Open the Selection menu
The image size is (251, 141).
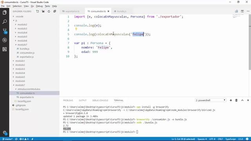pos(17,6)
